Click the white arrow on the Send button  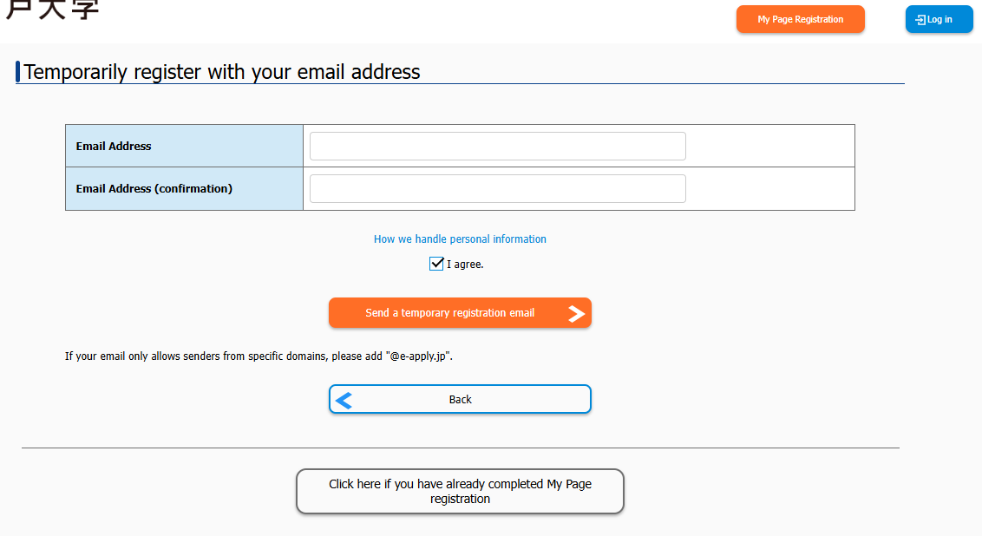[x=576, y=314]
